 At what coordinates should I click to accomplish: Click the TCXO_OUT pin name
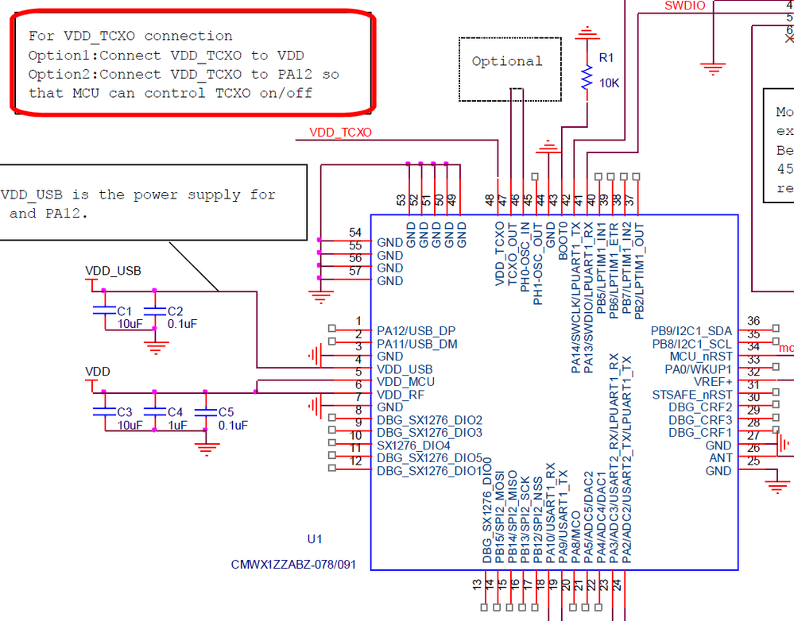pos(512,253)
